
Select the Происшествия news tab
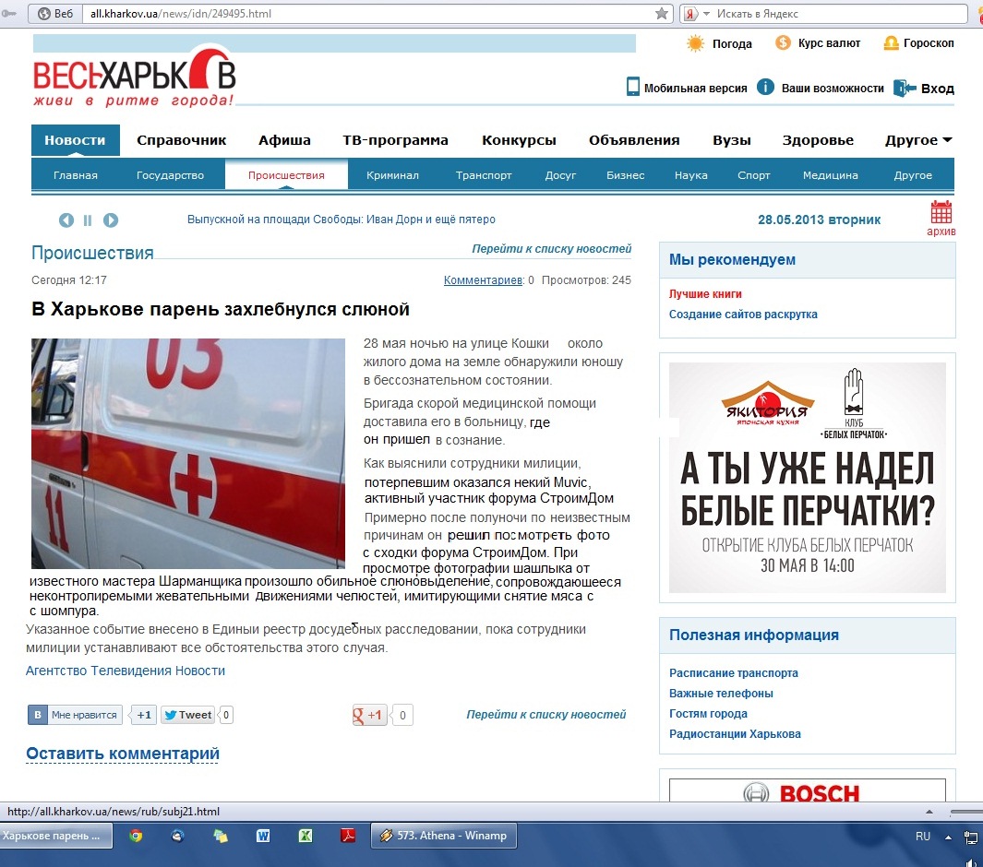pos(286,175)
